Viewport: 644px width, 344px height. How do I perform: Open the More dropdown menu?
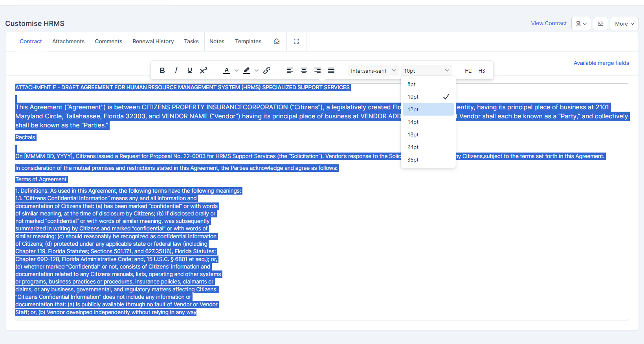click(624, 24)
